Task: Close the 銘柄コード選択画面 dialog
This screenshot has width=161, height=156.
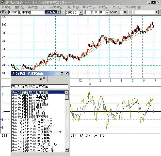Action: pyautogui.click(x=67, y=73)
